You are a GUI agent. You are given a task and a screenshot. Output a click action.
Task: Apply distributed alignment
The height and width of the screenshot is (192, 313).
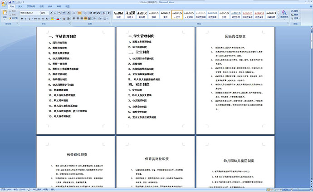pos(89,19)
